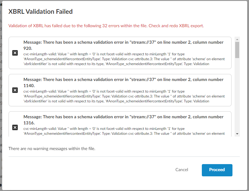
Task: Click the scroll down arrow of error list
Action: (x=237, y=134)
